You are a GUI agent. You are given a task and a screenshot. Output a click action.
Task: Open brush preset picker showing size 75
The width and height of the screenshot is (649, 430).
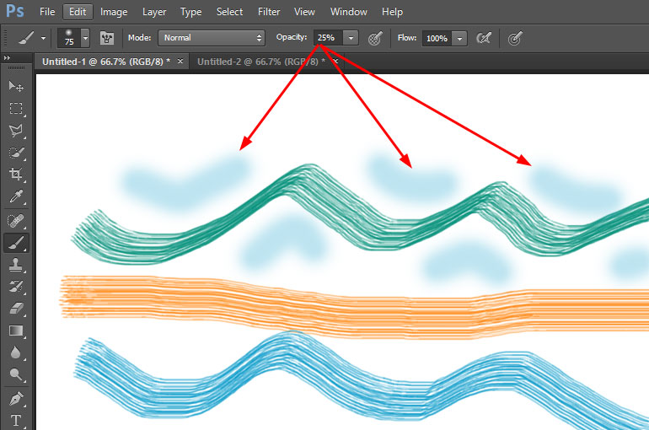coord(69,38)
